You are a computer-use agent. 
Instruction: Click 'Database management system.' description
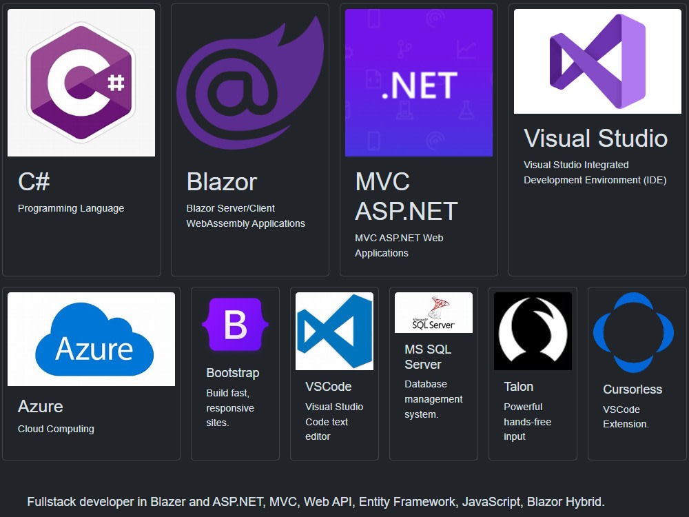pyautogui.click(x=433, y=399)
